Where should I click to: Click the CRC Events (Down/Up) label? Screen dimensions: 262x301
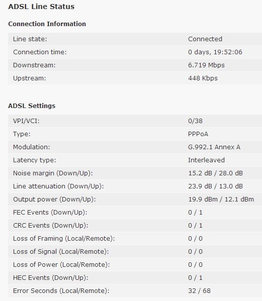coord(50,226)
